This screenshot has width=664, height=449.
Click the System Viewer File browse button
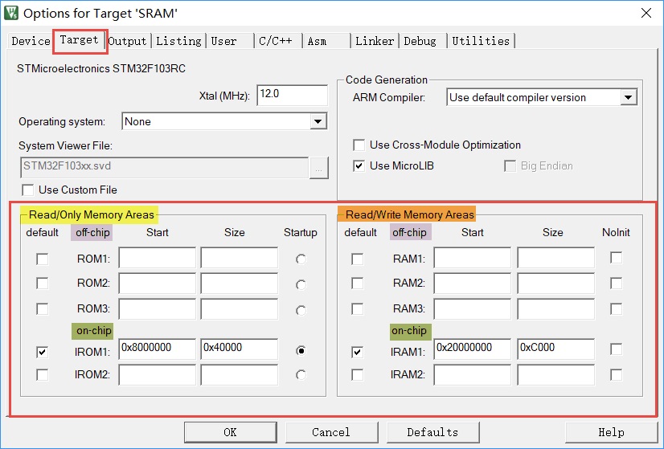[x=319, y=168]
